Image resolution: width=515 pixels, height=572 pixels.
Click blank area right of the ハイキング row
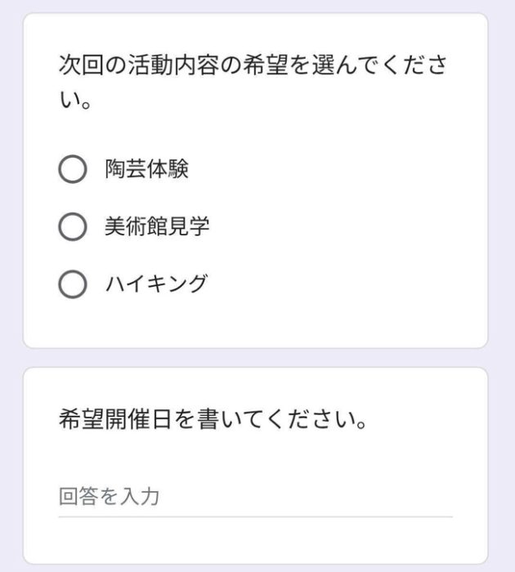click(352, 284)
